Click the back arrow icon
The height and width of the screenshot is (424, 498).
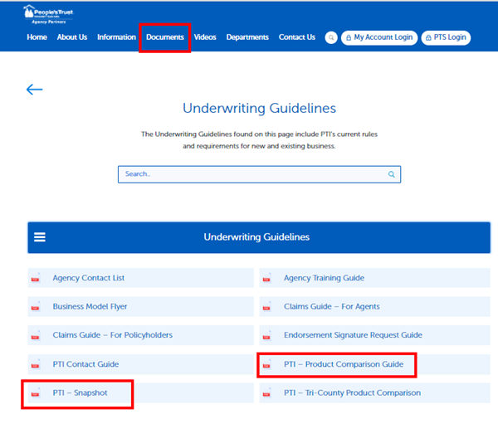coord(34,90)
